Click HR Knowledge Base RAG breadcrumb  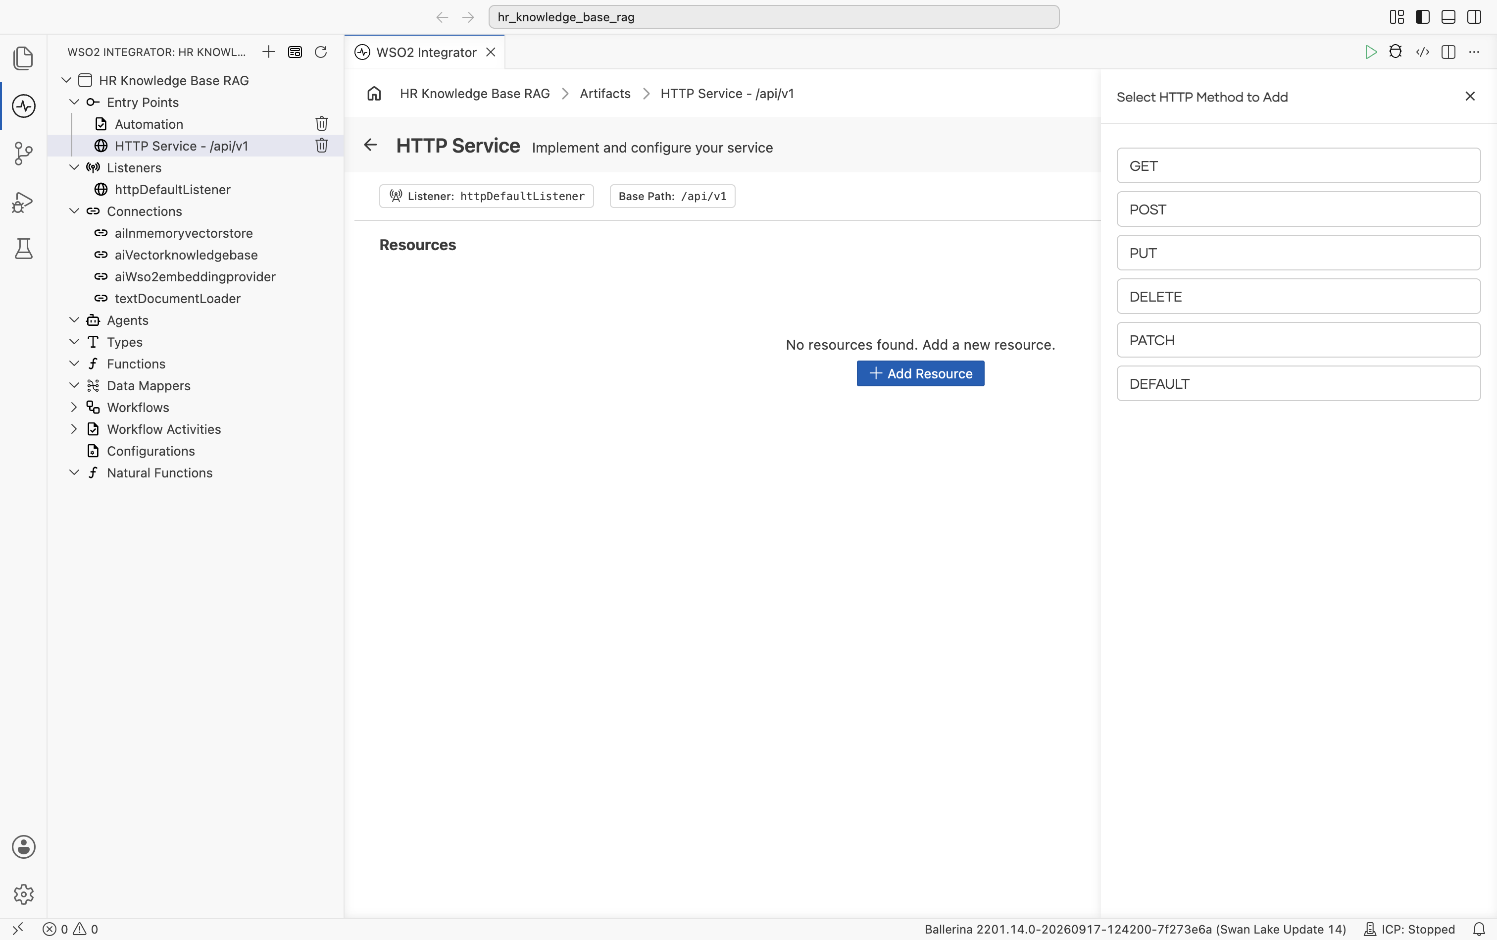pos(475,93)
